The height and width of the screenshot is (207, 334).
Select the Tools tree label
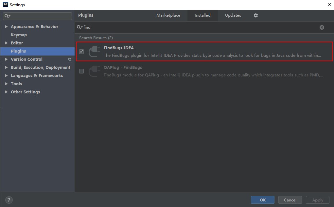(x=16, y=84)
